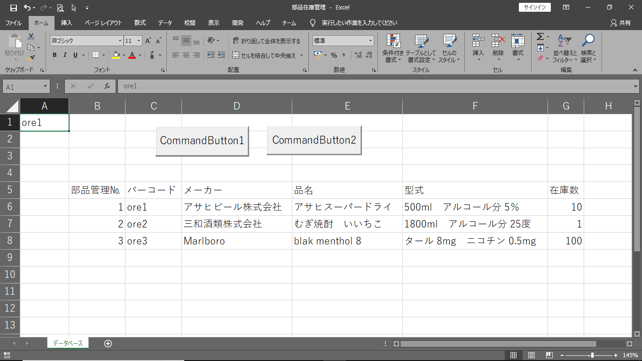
Task: Expand the Name Box dropdown arrow
Action: click(x=46, y=86)
